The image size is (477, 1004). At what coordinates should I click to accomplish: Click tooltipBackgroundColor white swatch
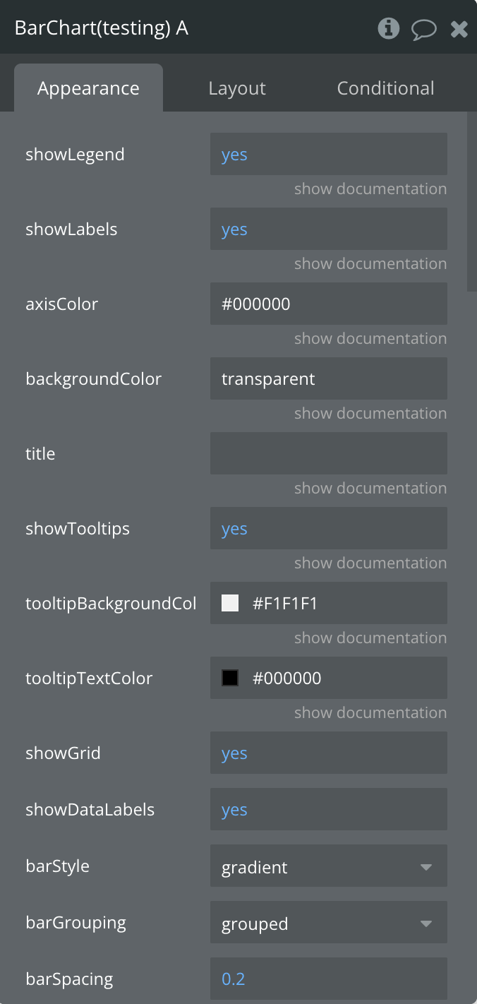tap(230, 603)
